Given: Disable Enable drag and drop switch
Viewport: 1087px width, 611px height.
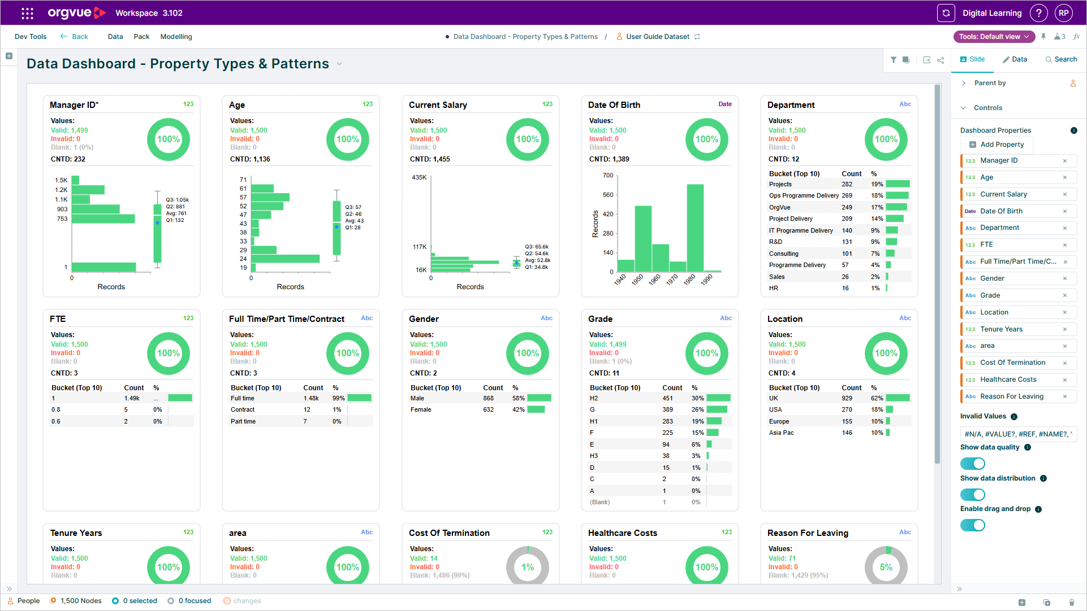Looking at the screenshot, I should 973,526.
